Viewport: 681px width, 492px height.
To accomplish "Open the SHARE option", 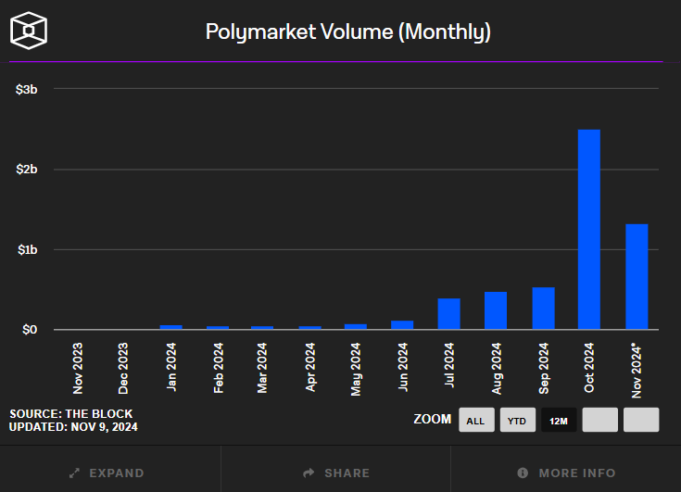I will [x=347, y=473].
